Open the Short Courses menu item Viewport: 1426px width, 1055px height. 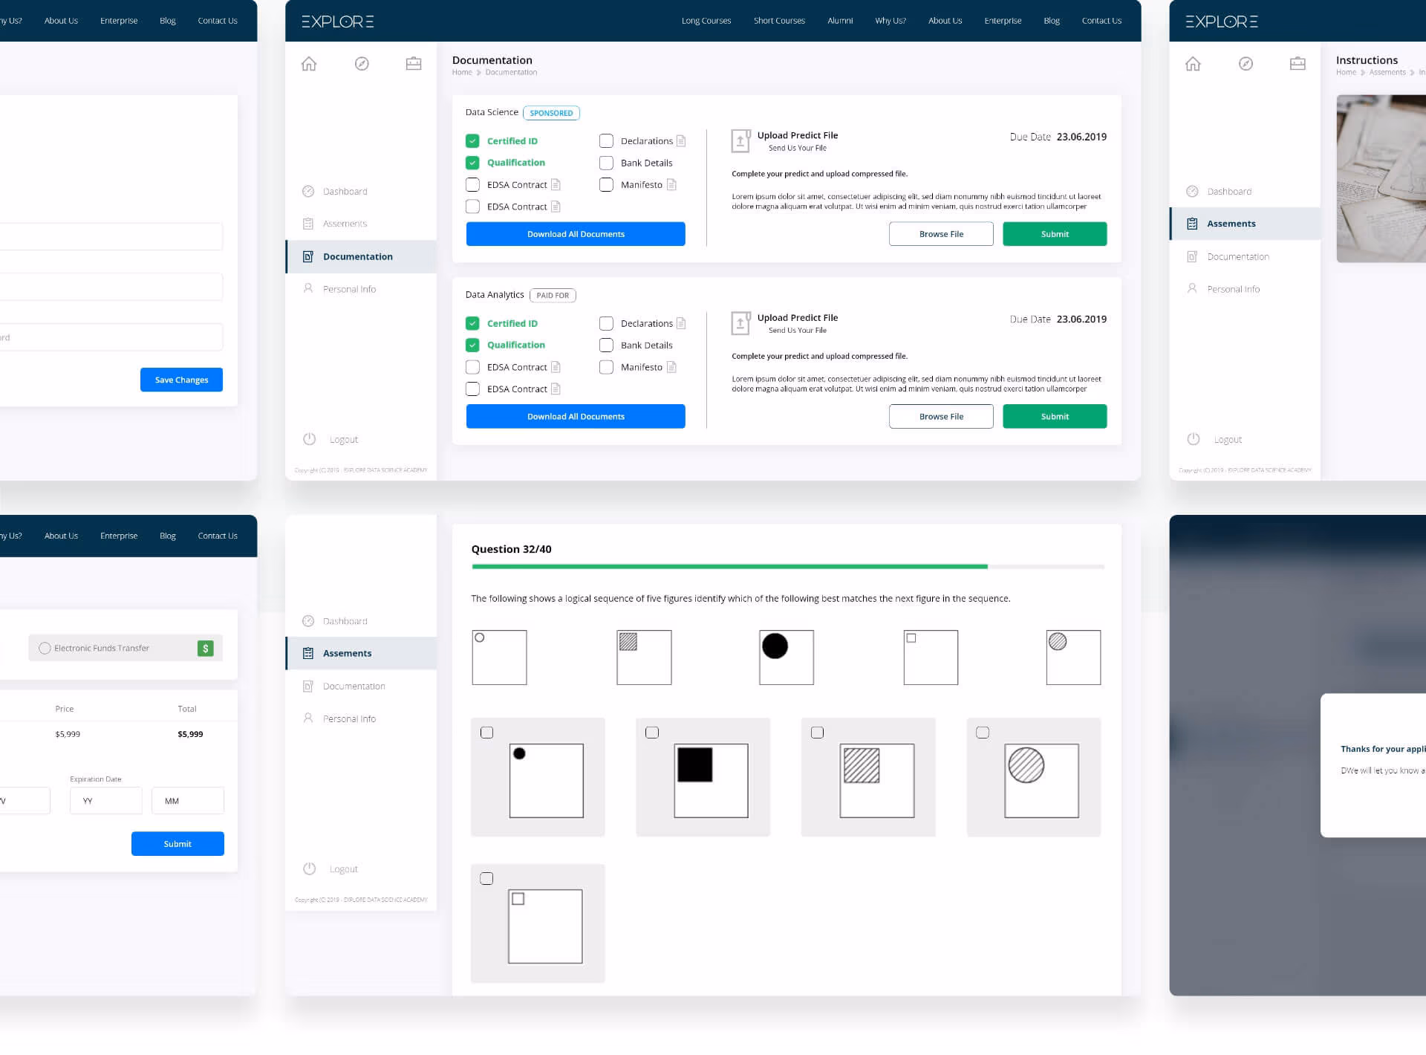[779, 21]
